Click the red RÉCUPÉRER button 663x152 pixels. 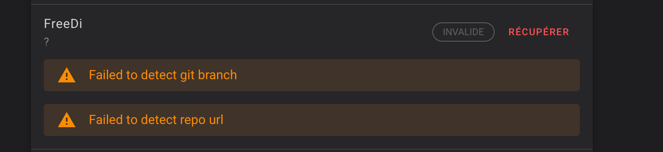click(538, 32)
